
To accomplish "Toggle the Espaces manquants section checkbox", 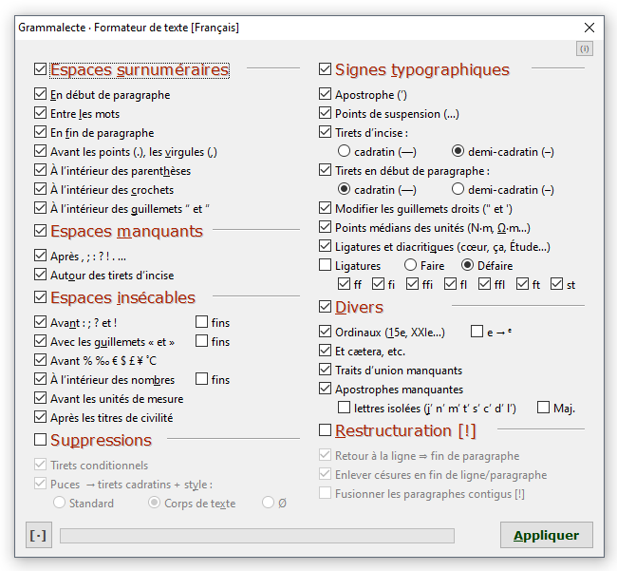I will pyautogui.click(x=40, y=230).
